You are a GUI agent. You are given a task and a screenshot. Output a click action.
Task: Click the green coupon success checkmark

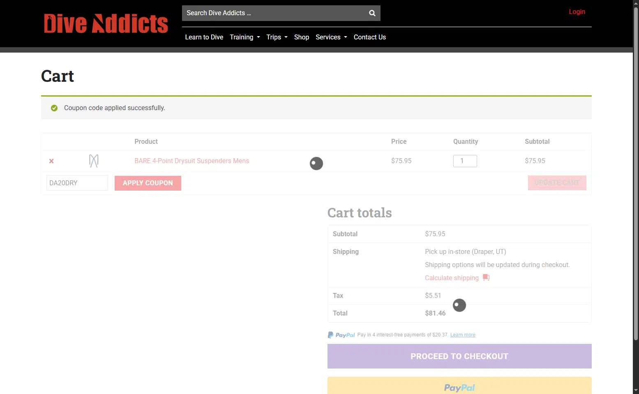pos(54,108)
